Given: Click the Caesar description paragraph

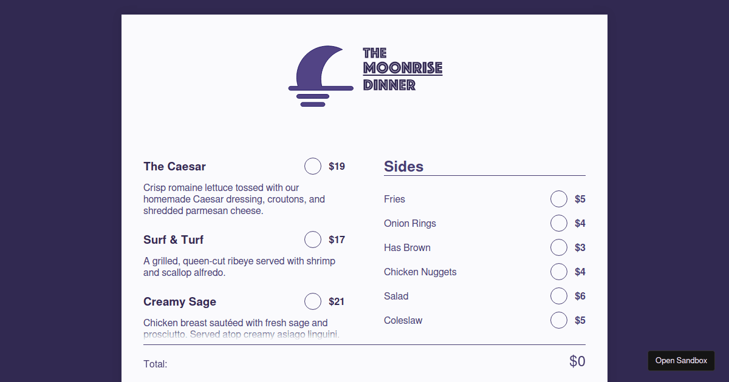Looking at the screenshot, I should click(234, 199).
